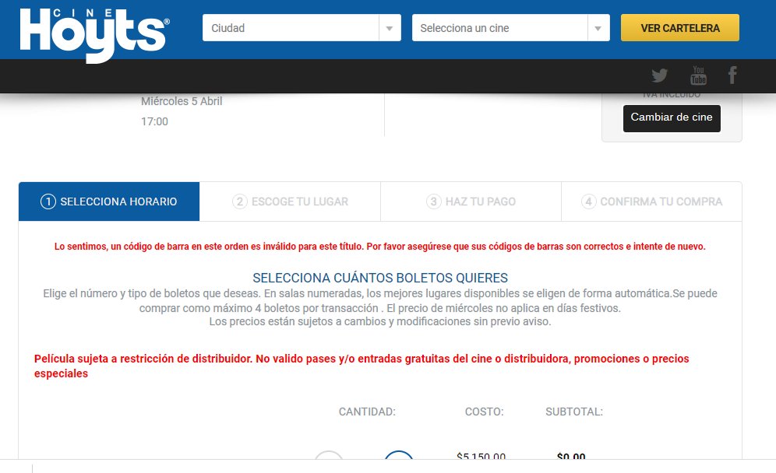
Task: Click the invalid barcode error message
Action: (380, 246)
